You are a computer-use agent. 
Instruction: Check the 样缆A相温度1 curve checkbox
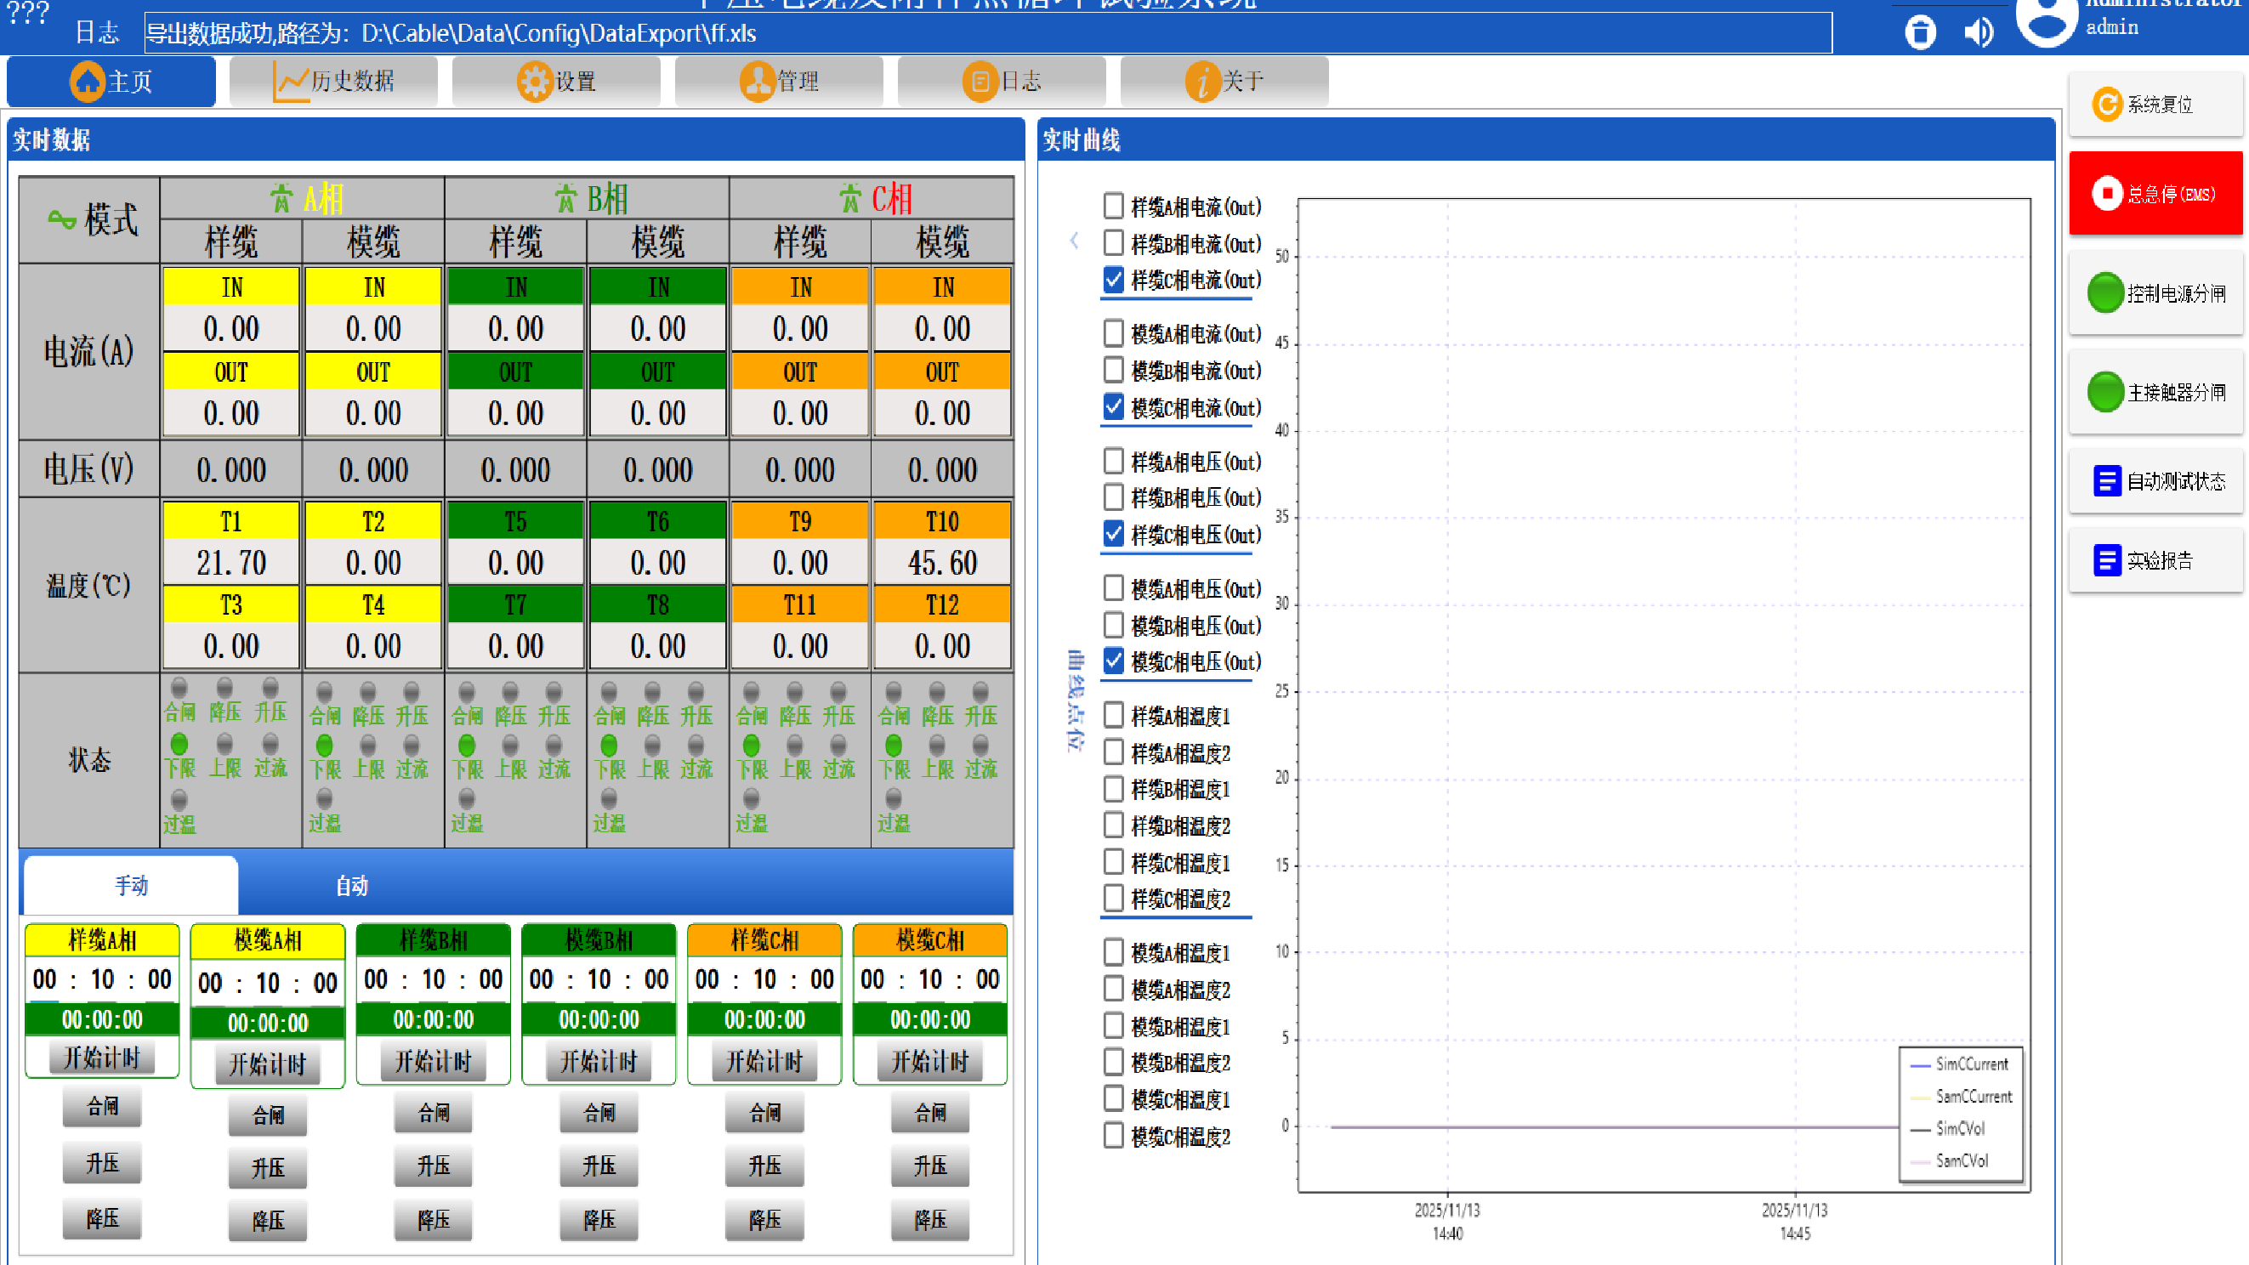point(1113,716)
